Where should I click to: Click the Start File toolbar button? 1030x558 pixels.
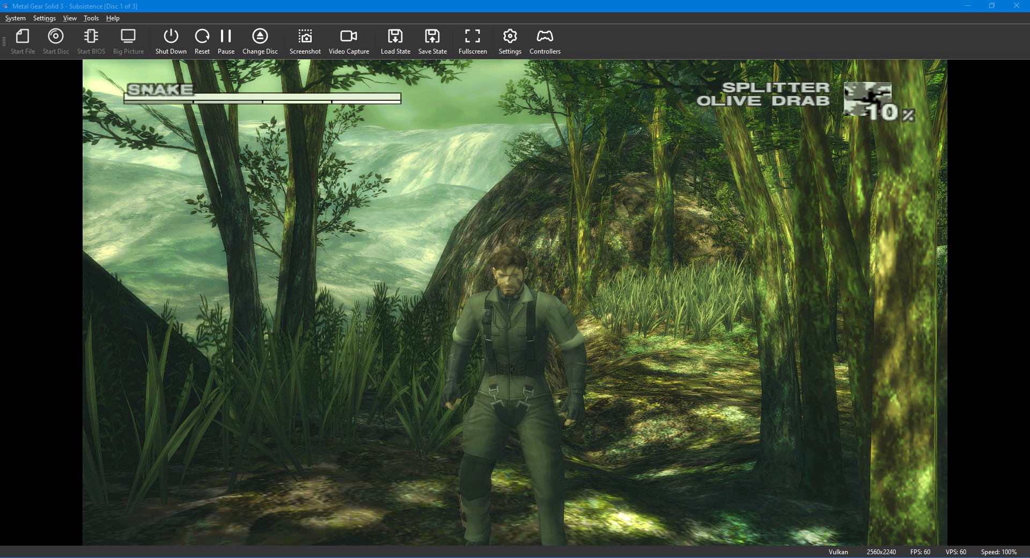[x=23, y=42]
